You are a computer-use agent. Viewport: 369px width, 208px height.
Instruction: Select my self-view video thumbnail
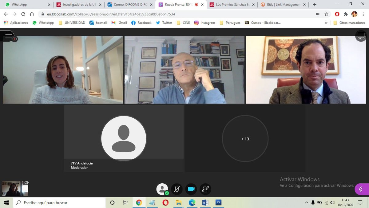coord(11,189)
